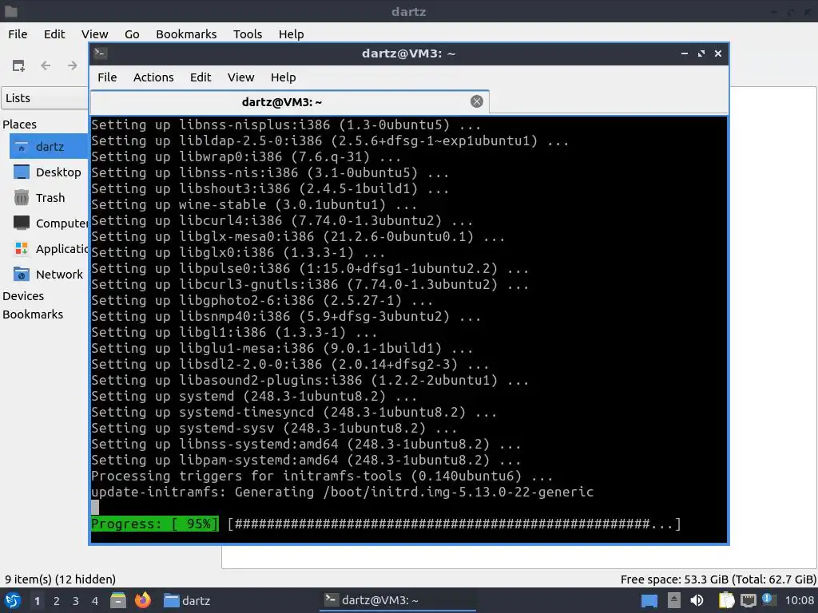Click update-initramfs output line

(x=342, y=492)
